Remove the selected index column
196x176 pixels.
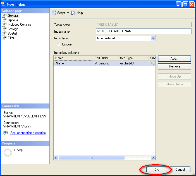pos(174,66)
